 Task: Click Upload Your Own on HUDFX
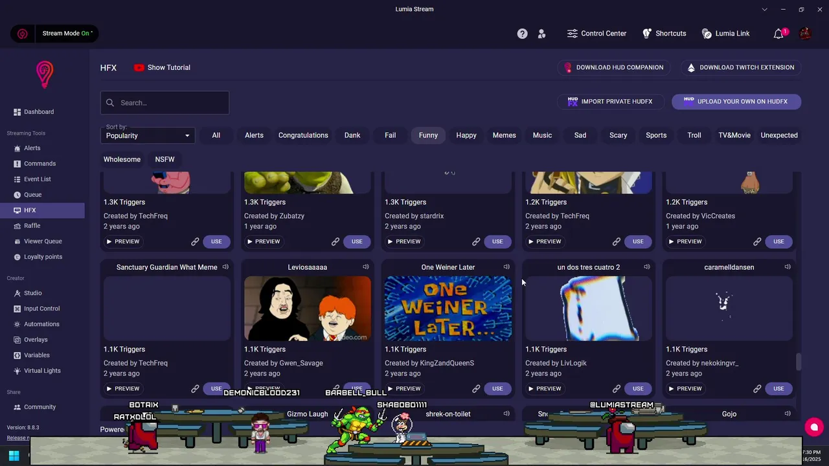point(736,102)
